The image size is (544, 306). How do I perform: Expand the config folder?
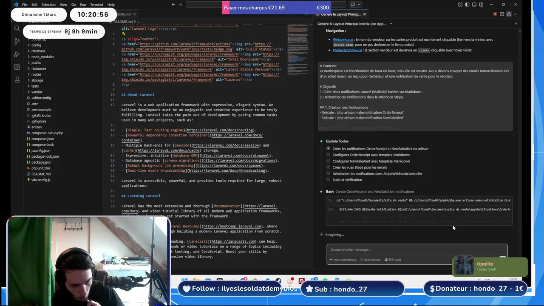point(36,45)
